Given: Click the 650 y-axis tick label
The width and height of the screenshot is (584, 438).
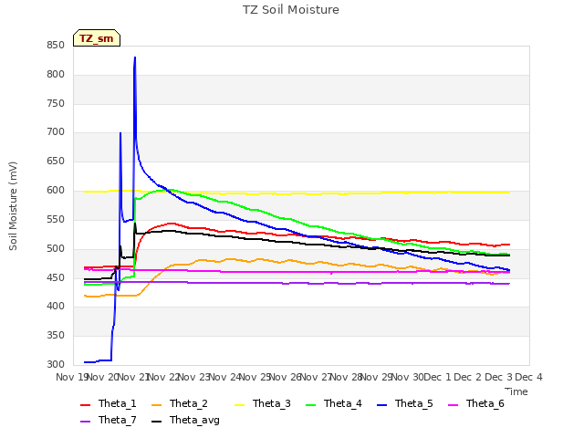Looking at the screenshot, I should [56, 162].
